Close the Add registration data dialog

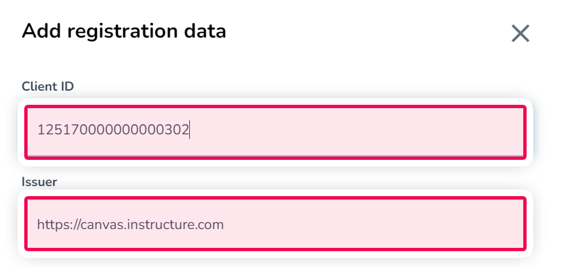click(x=521, y=34)
